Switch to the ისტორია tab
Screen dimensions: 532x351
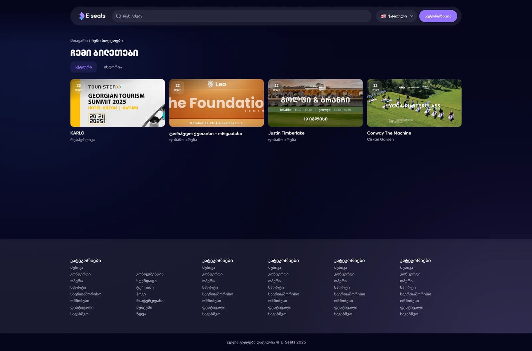tap(113, 67)
